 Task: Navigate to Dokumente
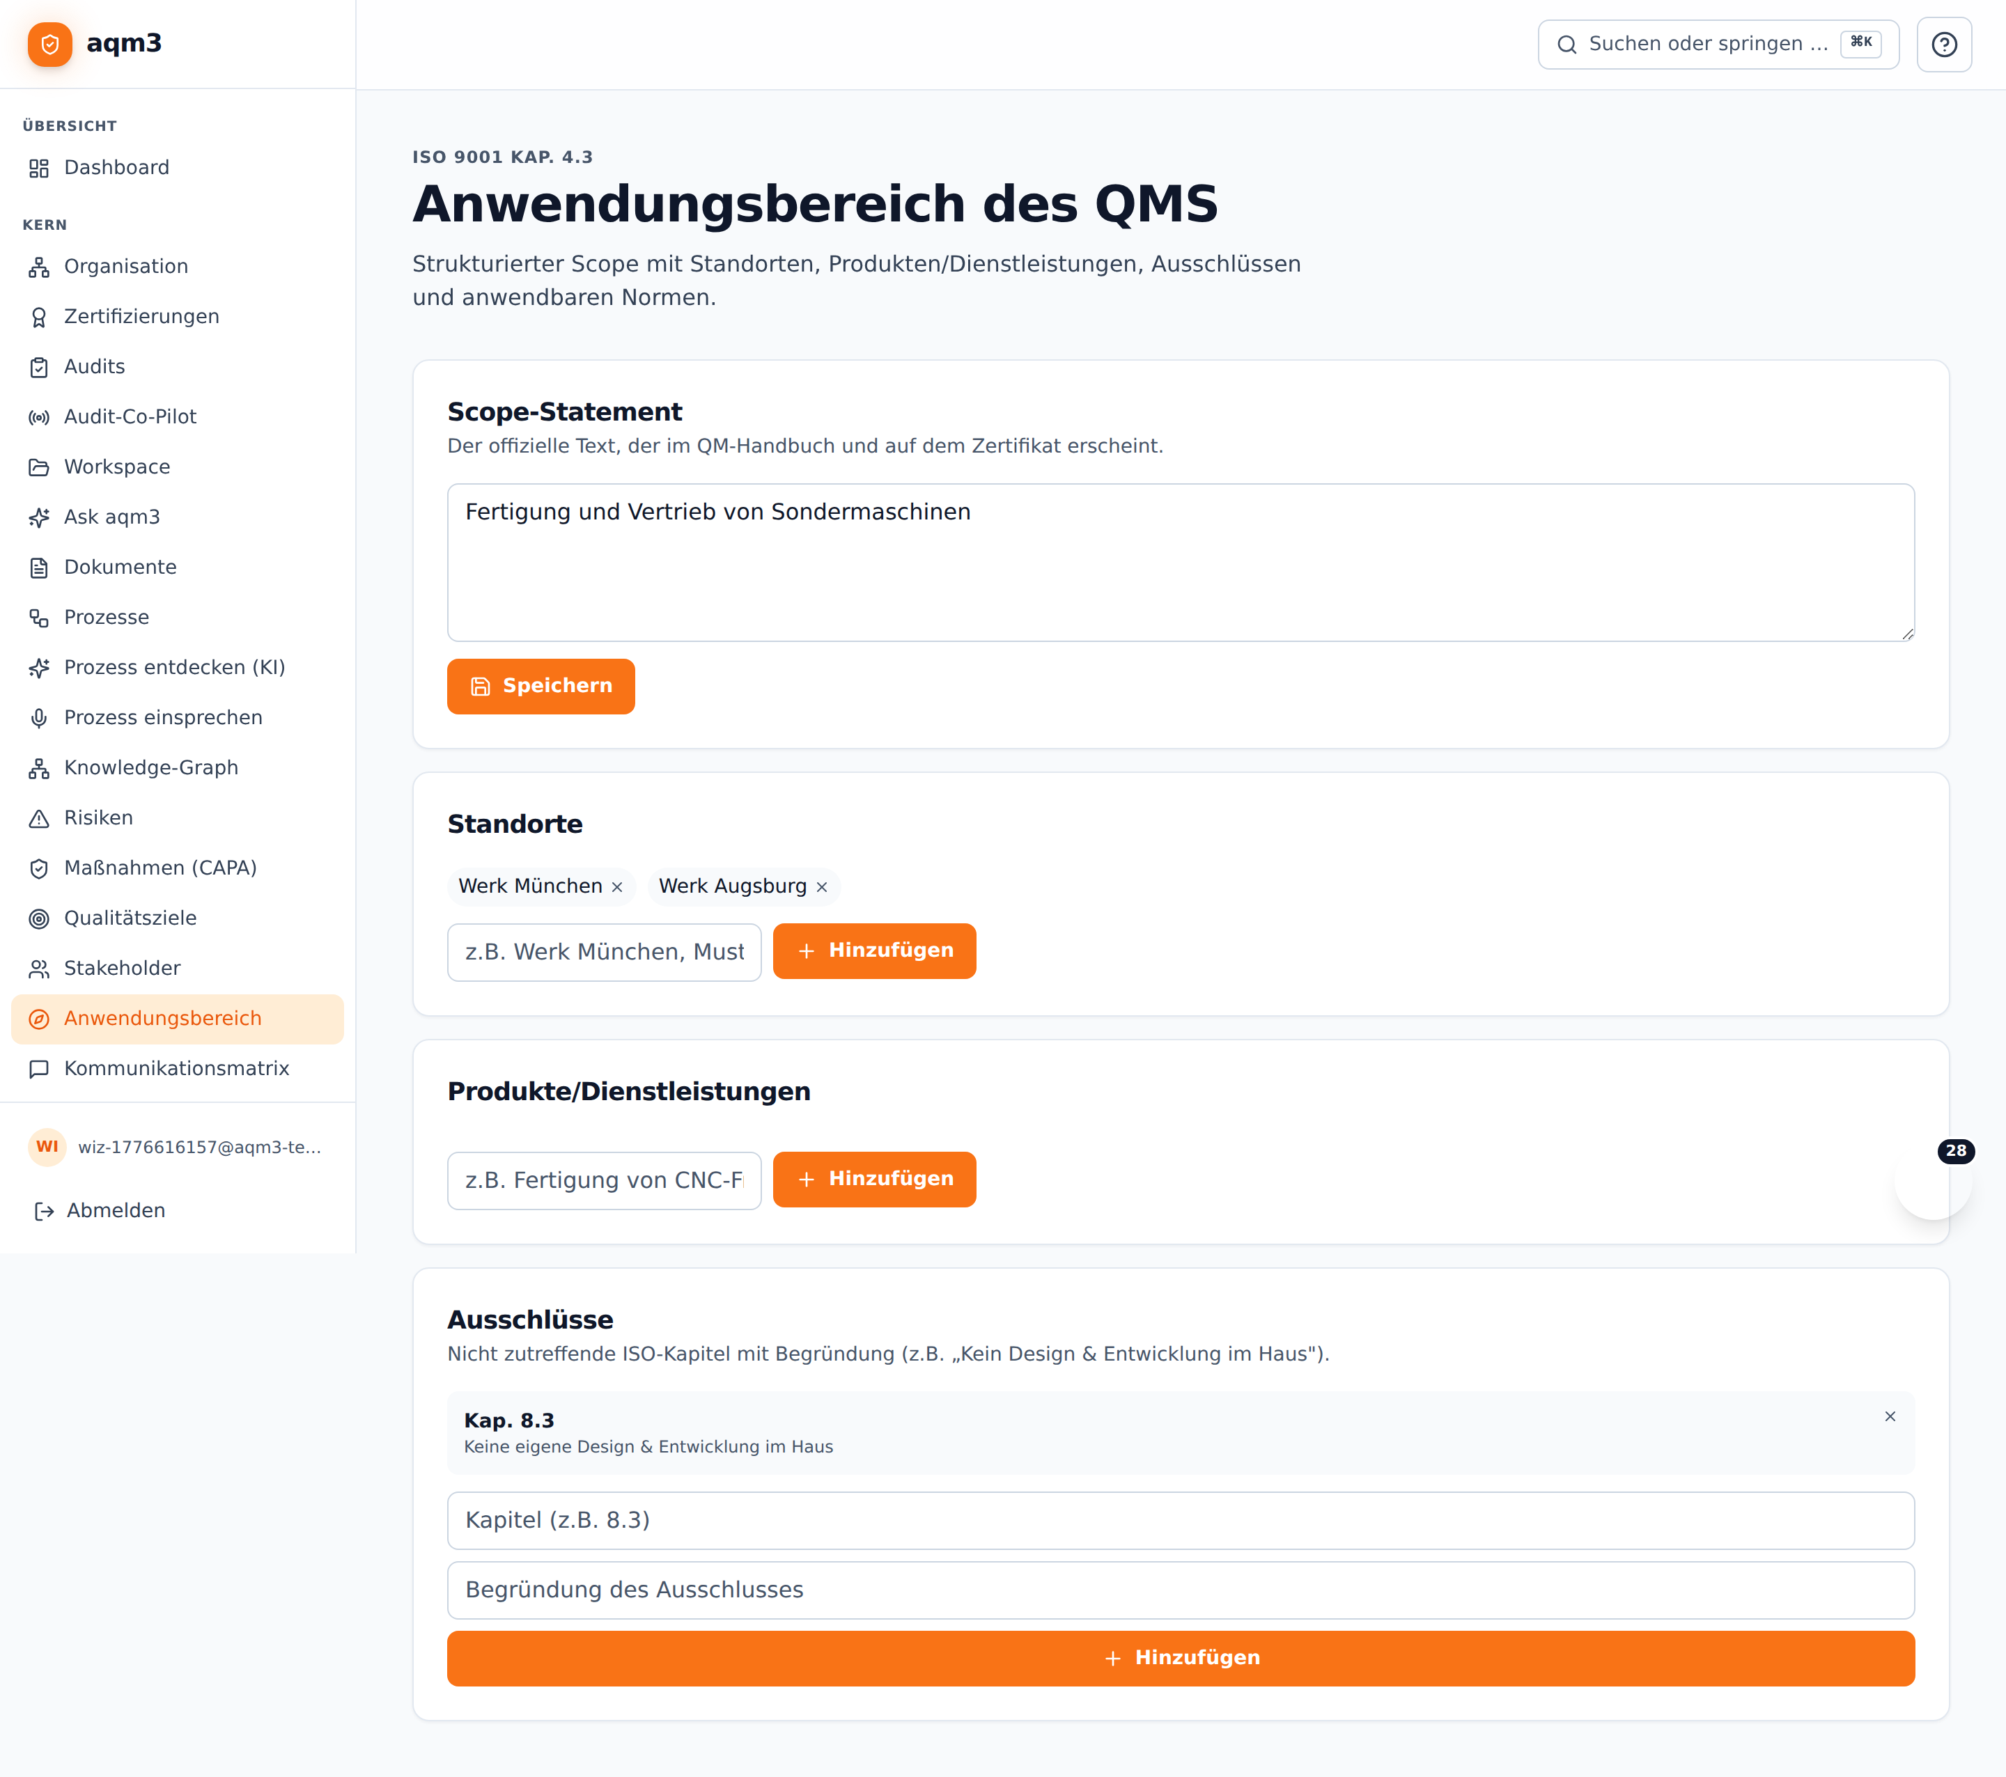tap(178, 567)
